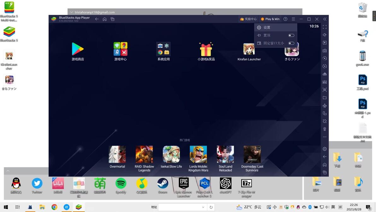The width and height of the screenshot is (376, 212).
Task: Open the 奖励中心 rewards center
Action: click(x=248, y=19)
